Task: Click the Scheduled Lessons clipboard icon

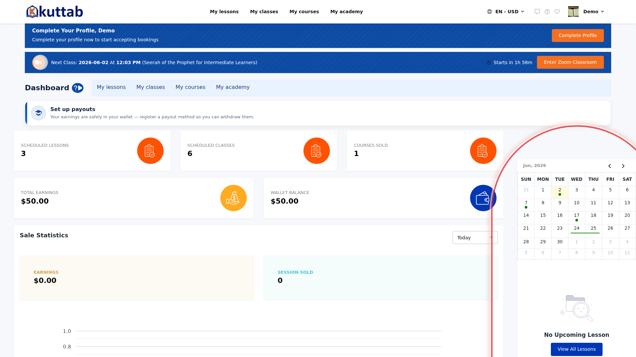Action: point(150,151)
